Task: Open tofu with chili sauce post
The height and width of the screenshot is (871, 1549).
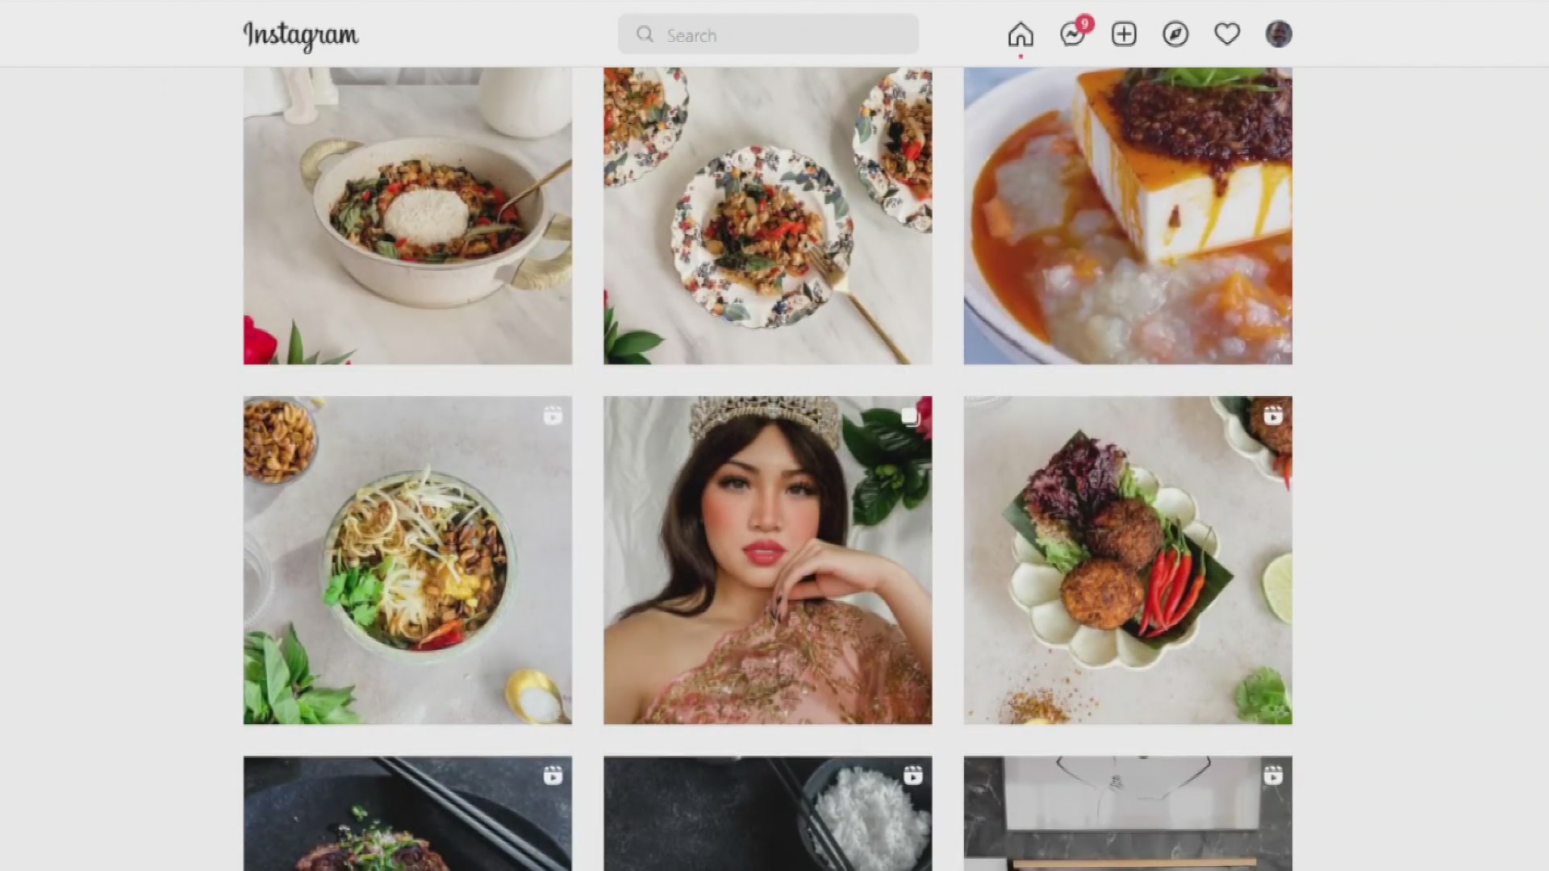Action: click(1128, 216)
